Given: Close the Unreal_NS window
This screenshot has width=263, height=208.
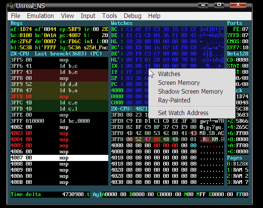Looking at the screenshot, I should [238, 5].
